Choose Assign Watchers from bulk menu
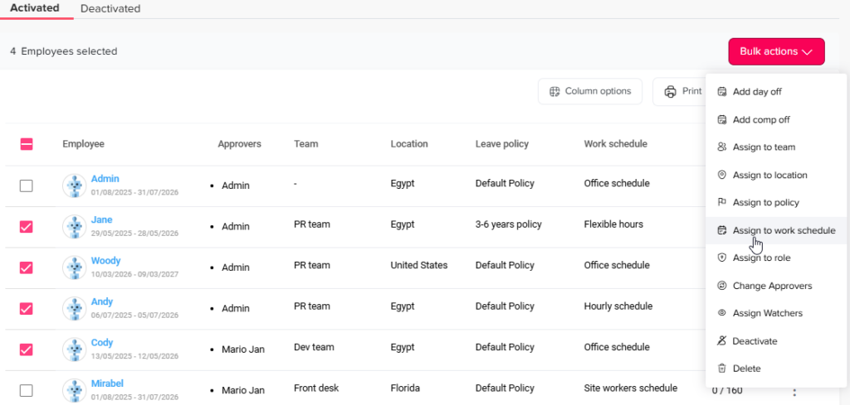Image resolution: width=850 pixels, height=405 pixels. [x=776, y=313]
